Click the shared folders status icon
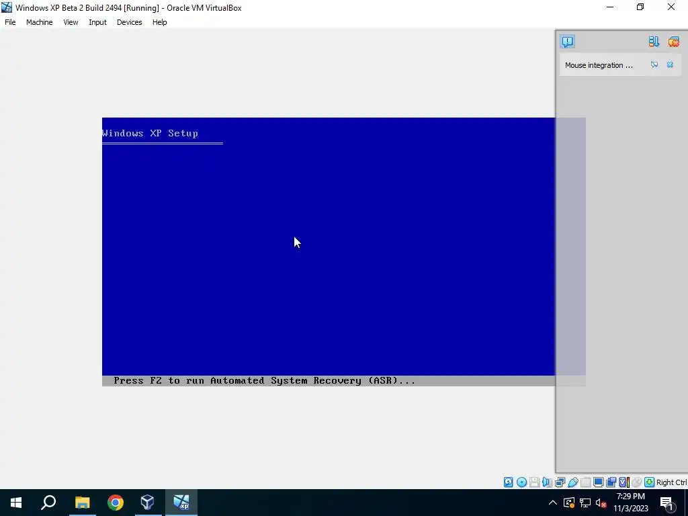The height and width of the screenshot is (516, 688). (585, 482)
